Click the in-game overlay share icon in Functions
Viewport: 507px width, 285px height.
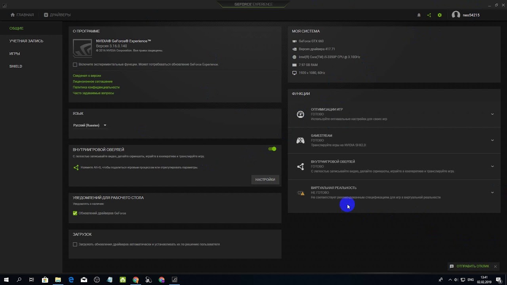pos(301,167)
